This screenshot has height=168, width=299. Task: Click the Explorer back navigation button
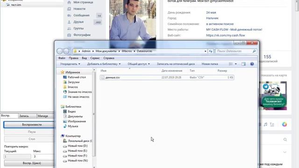[60, 51]
